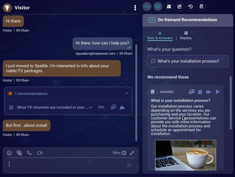Expand the message input area
This screenshot has width=235, height=177.
point(132,153)
